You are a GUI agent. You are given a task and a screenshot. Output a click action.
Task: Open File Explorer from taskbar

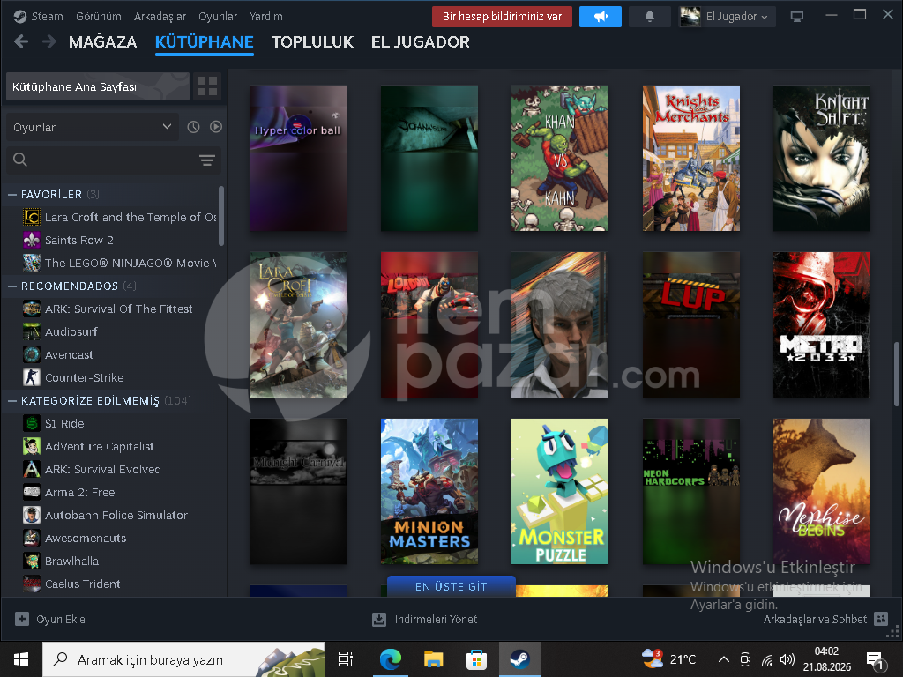tap(433, 659)
